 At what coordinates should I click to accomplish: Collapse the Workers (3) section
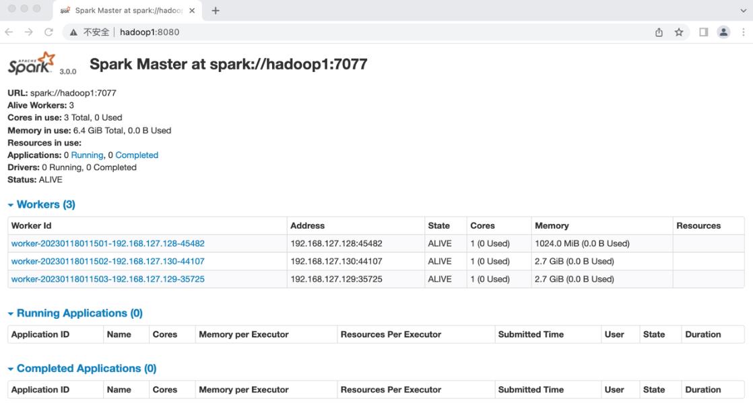41,204
